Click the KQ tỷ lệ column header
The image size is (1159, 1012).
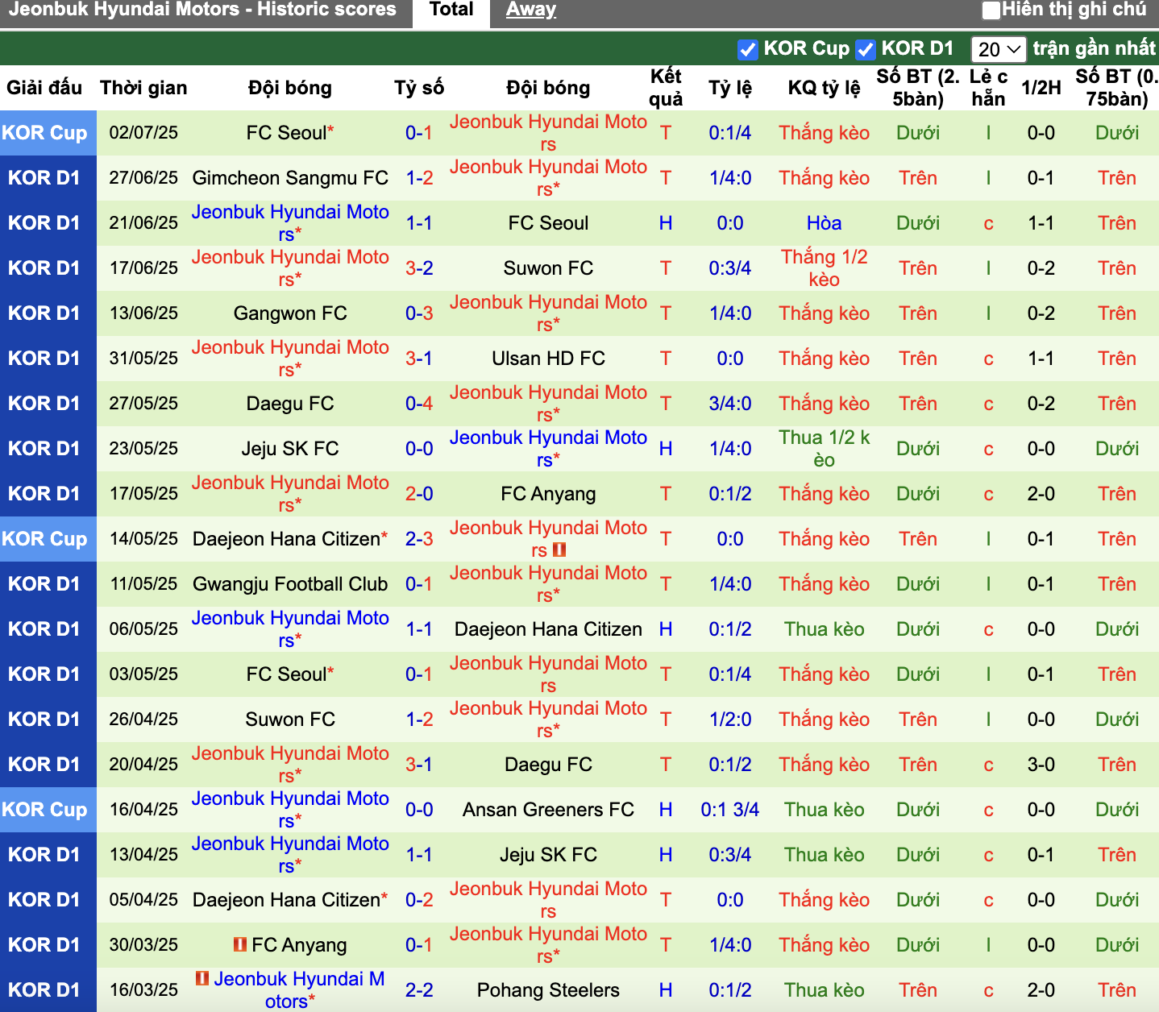824,88
